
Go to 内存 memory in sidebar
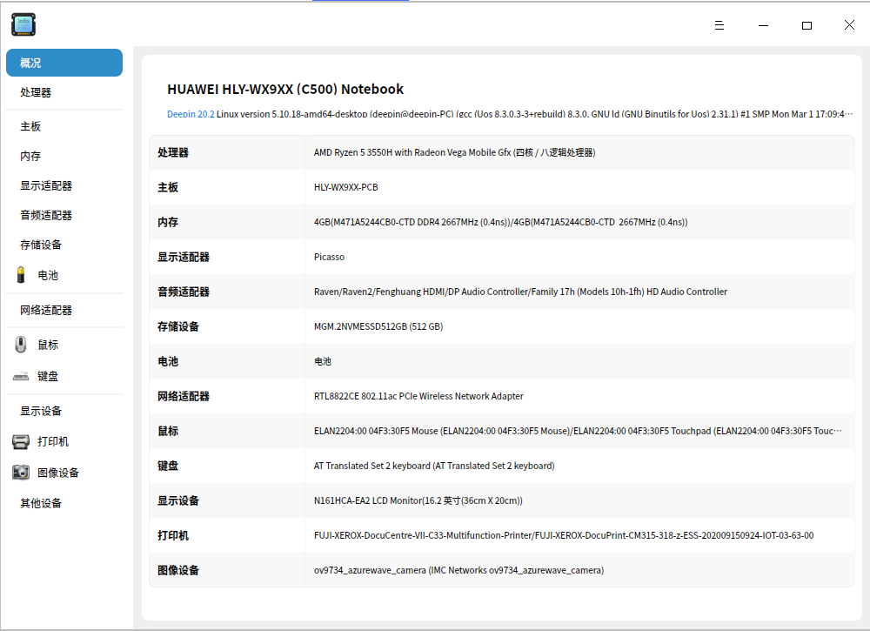(x=30, y=156)
